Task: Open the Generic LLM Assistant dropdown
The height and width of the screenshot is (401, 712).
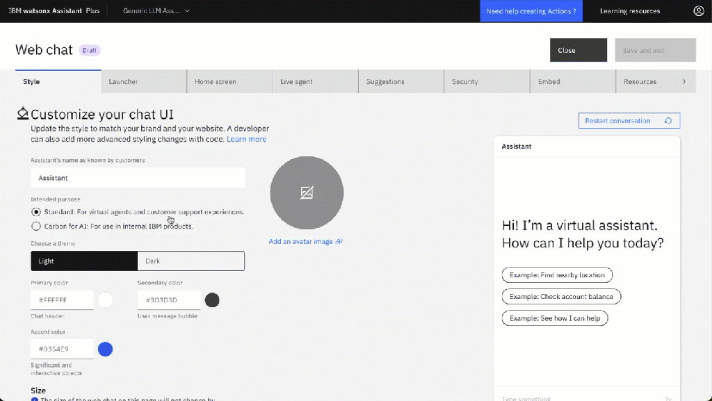Action: [x=156, y=11]
